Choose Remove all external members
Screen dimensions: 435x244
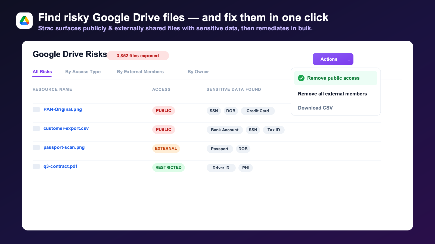pyautogui.click(x=333, y=94)
